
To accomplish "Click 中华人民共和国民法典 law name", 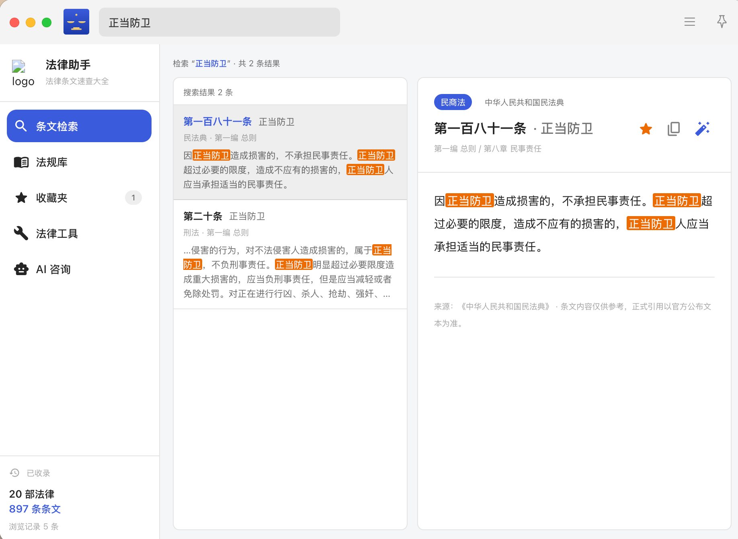I will click(x=524, y=102).
